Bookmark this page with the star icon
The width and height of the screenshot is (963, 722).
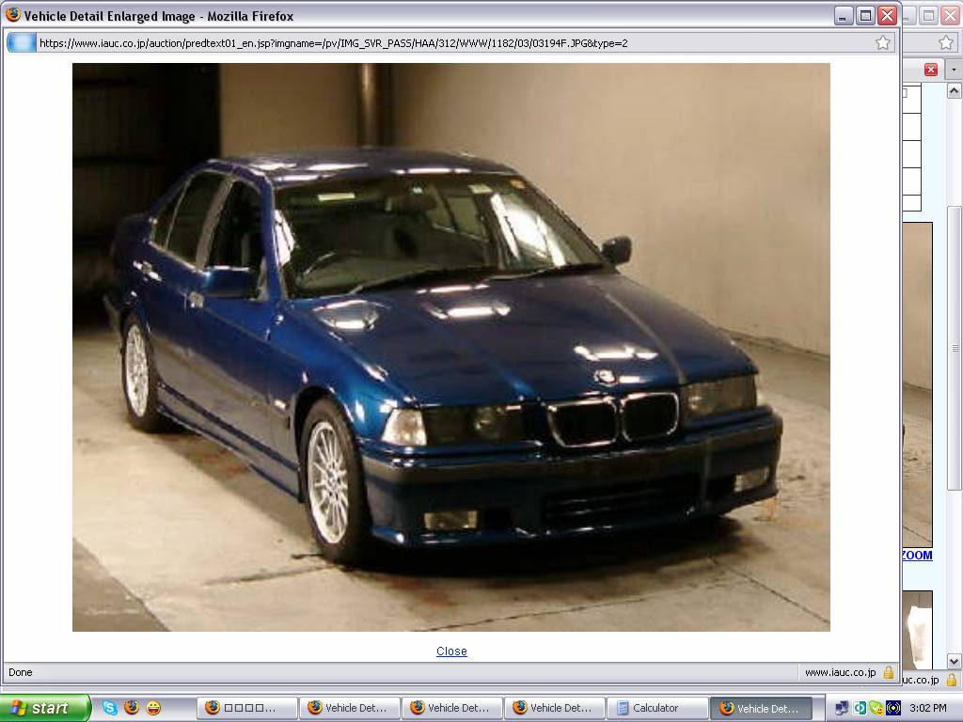pos(882,42)
